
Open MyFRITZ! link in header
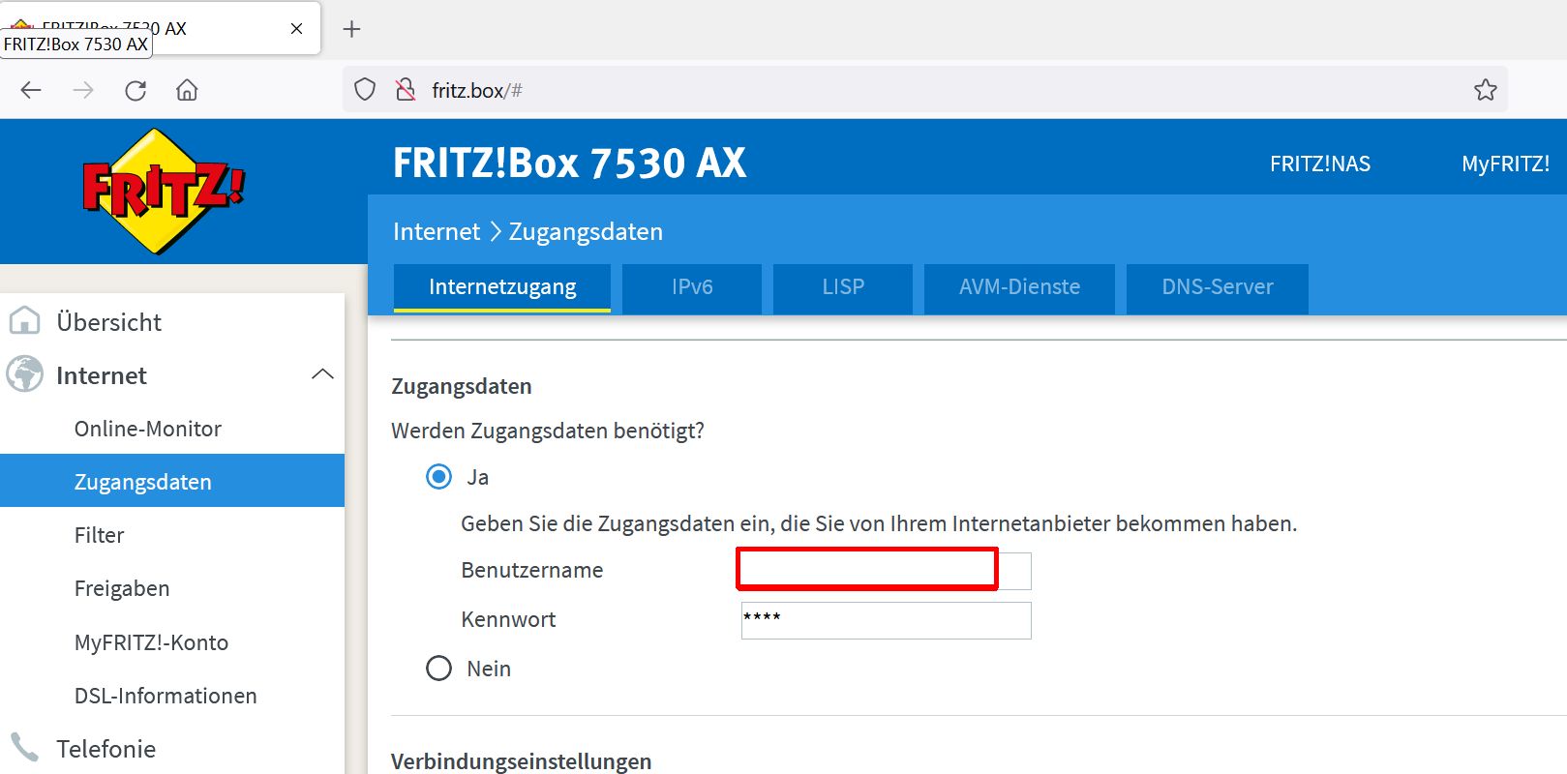coord(1506,164)
